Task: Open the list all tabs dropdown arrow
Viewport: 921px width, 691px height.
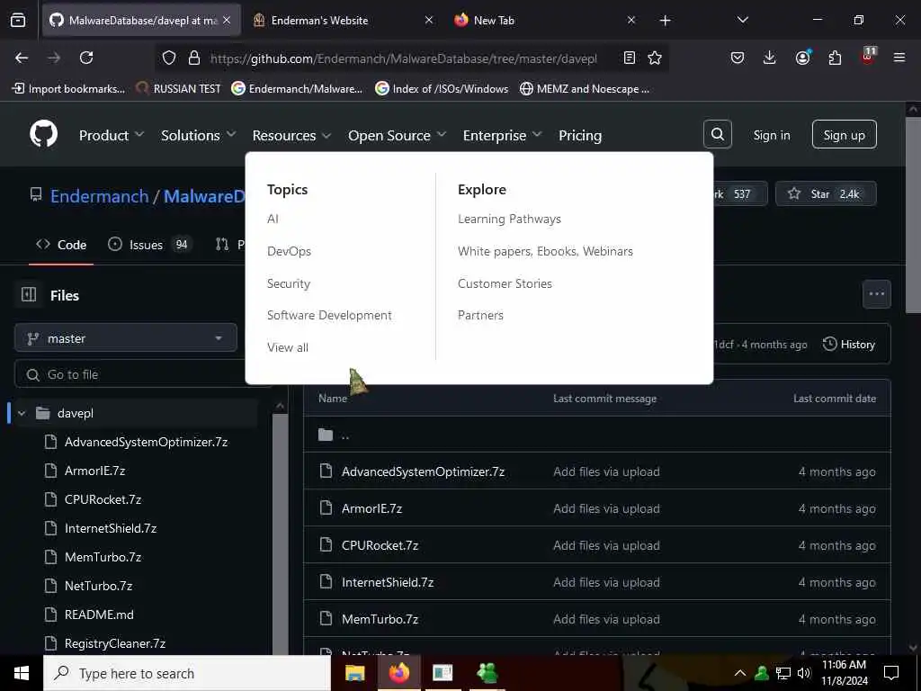Action: click(742, 20)
